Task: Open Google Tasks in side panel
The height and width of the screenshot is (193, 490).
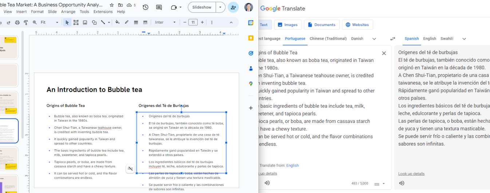Action: coord(251,53)
